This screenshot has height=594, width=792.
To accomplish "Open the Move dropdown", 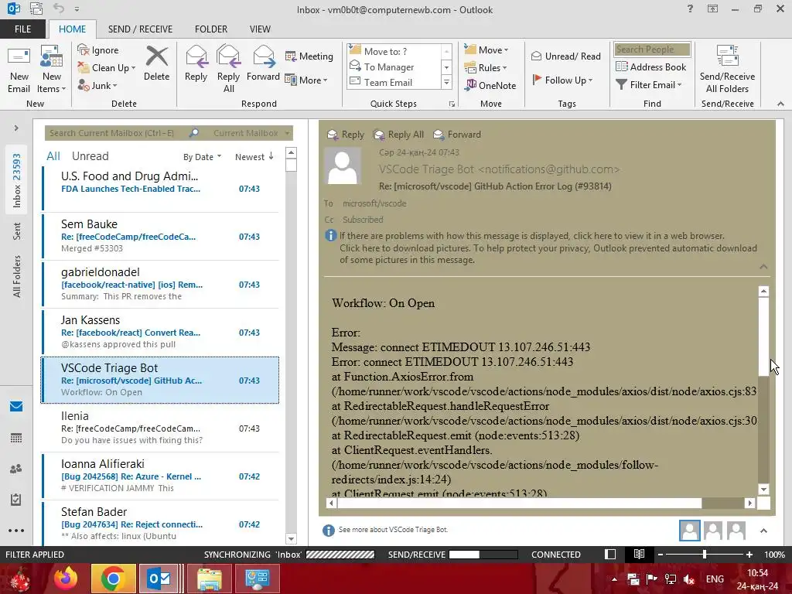I will coord(486,50).
